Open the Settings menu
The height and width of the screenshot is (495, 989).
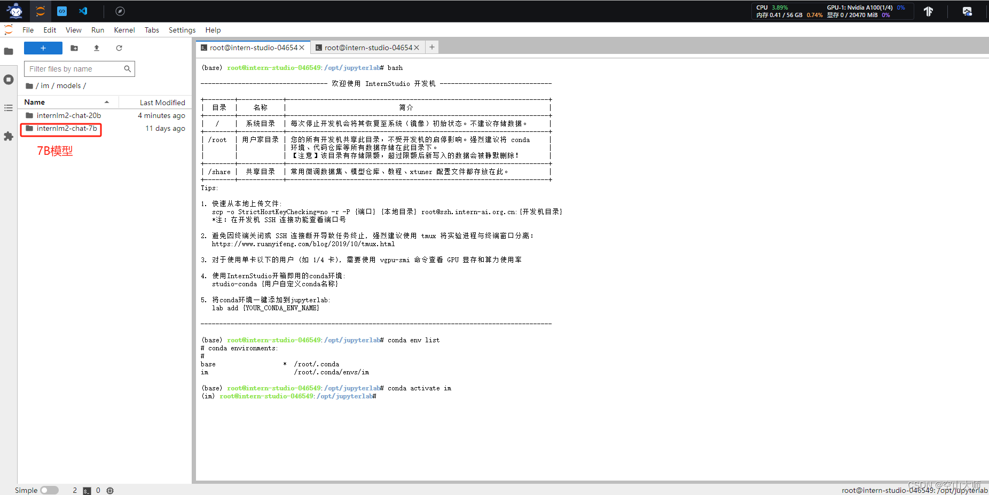pos(182,30)
